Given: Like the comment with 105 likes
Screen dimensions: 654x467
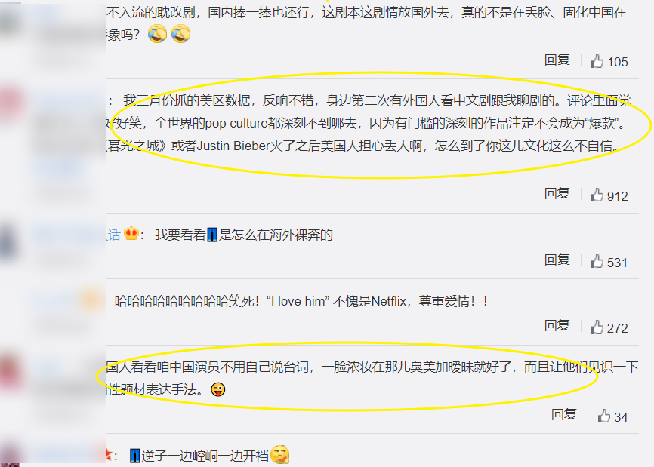Looking at the screenshot, I should tap(597, 62).
